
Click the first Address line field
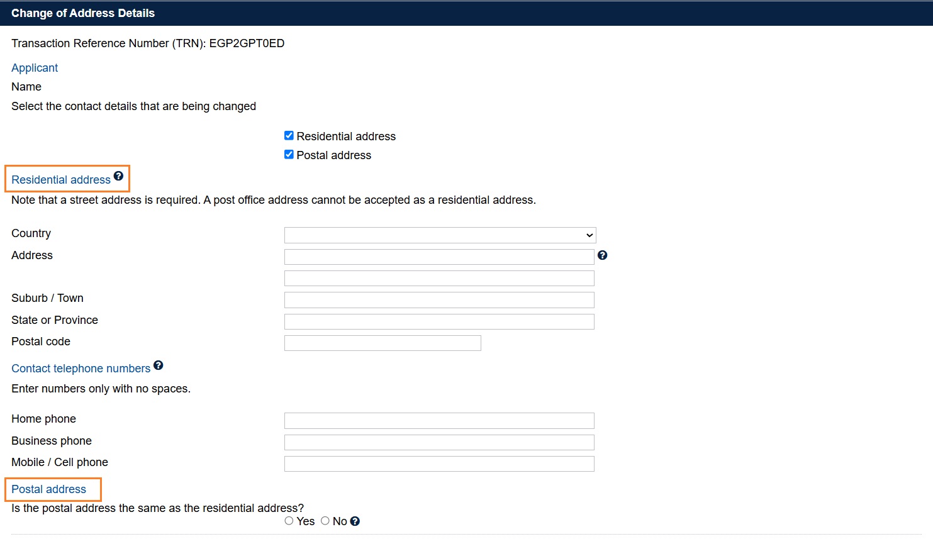(439, 257)
